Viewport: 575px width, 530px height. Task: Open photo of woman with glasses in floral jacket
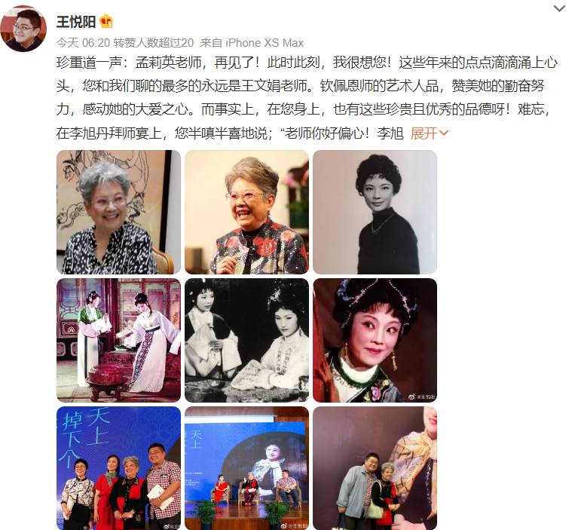246,212
